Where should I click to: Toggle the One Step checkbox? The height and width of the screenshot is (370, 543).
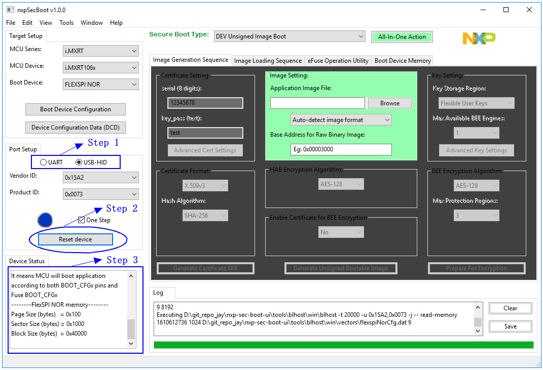pyautogui.click(x=94, y=220)
